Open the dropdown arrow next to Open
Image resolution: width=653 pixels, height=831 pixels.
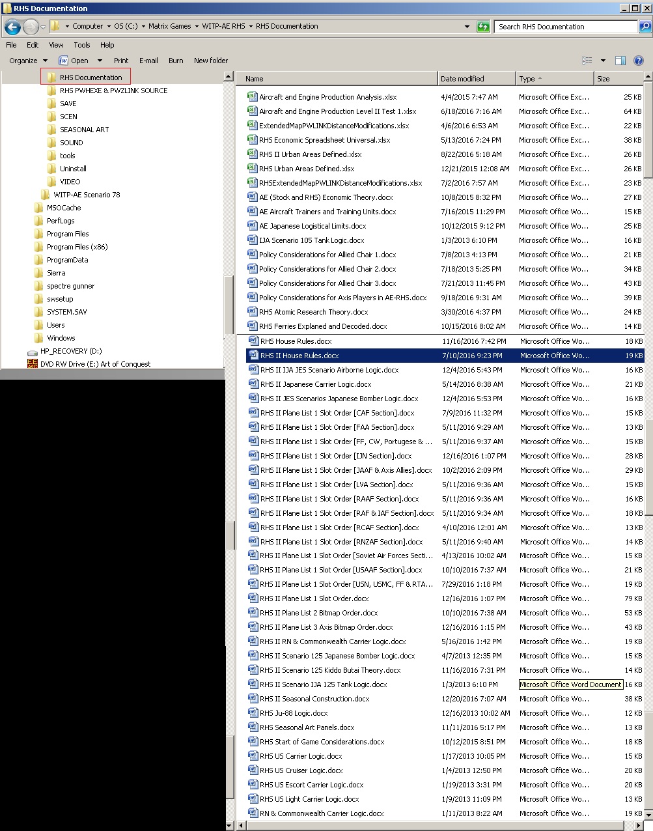pos(100,61)
